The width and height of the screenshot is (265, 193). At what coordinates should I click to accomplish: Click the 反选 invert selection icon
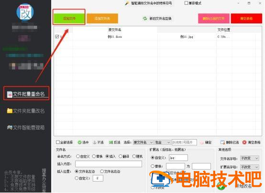111,142
